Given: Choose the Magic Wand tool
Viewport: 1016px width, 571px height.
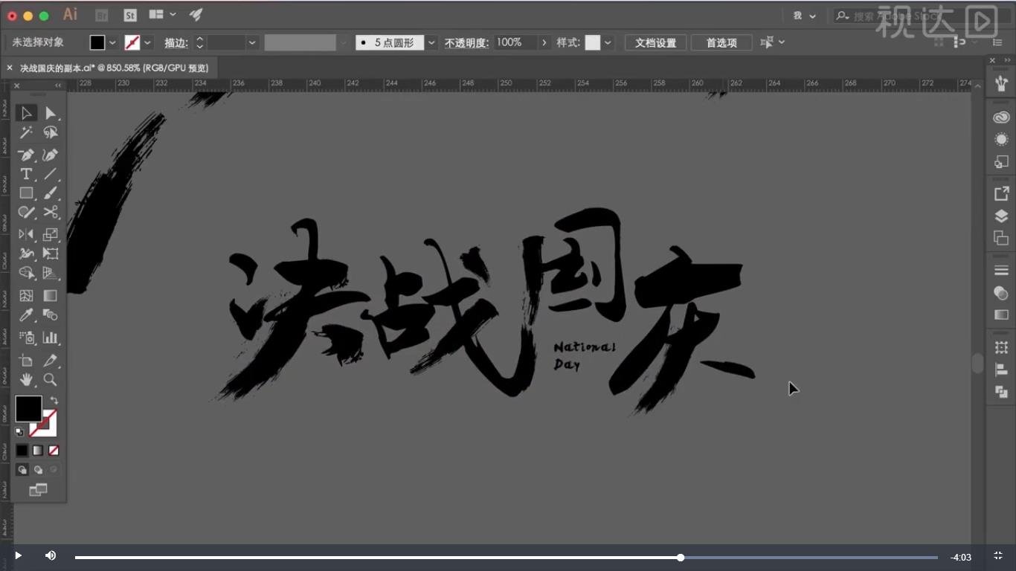Looking at the screenshot, I should 26,132.
